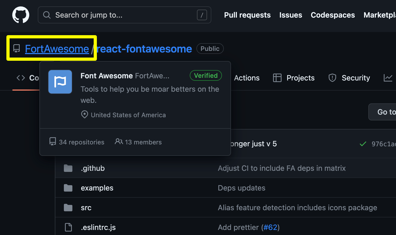Click the location pin icon in hovercard
Image resolution: width=396 pixels, height=235 pixels.
point(84,115)
